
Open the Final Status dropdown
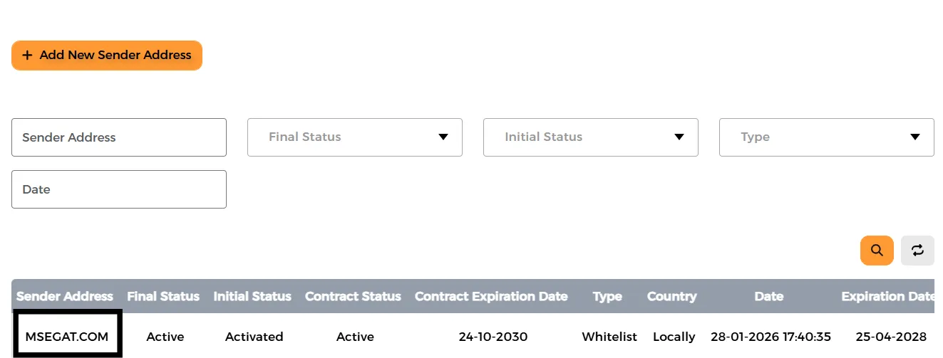[354, 137]
